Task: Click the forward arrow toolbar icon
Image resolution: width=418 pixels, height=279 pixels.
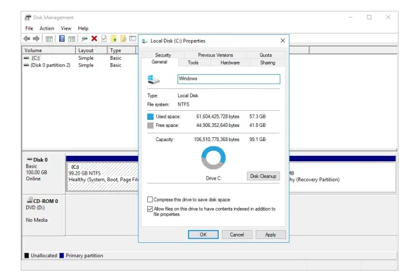Action: (36, 39)
